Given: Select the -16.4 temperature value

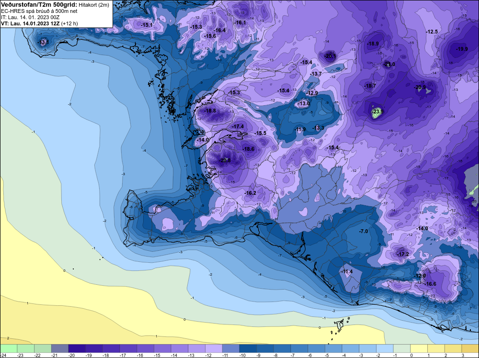Looking at the screenshot, I should 220,30.
